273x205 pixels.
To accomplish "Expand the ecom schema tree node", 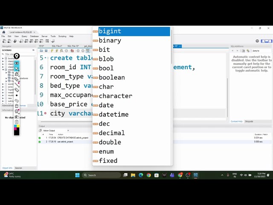I will tap(3, 84).
